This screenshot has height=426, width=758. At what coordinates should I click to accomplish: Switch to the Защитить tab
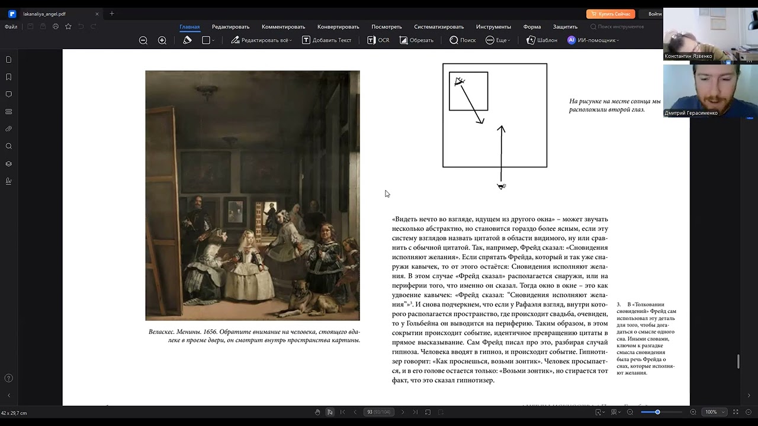[565, 27]
